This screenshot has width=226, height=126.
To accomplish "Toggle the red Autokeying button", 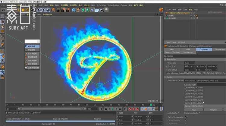I will (133, 109).
